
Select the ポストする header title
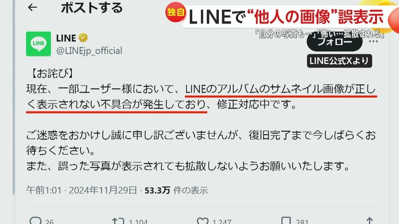coord(92,7)
